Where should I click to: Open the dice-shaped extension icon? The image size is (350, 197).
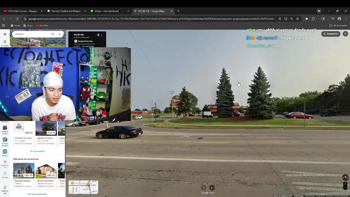point(307,19)
